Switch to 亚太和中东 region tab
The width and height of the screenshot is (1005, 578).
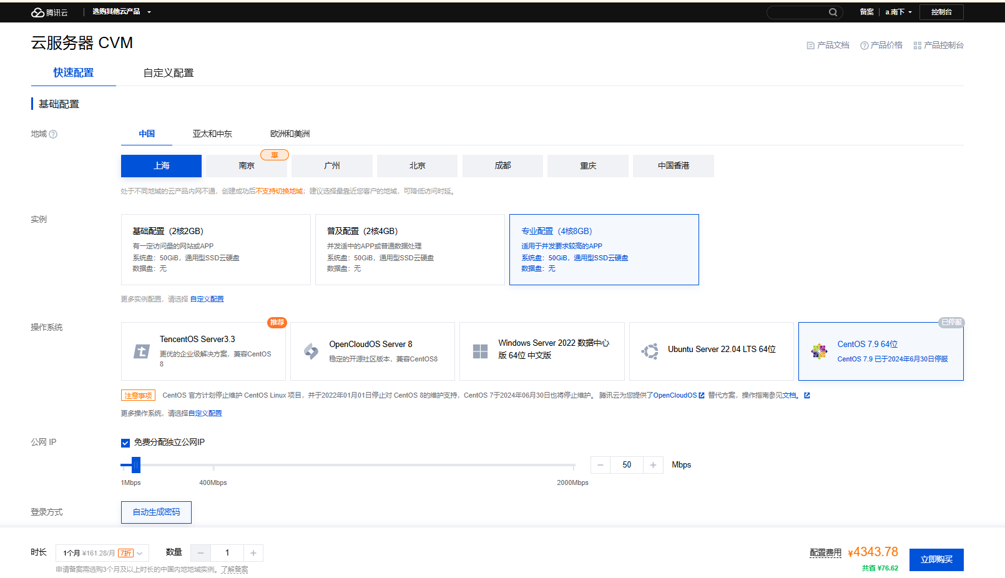tap(212, 134)
